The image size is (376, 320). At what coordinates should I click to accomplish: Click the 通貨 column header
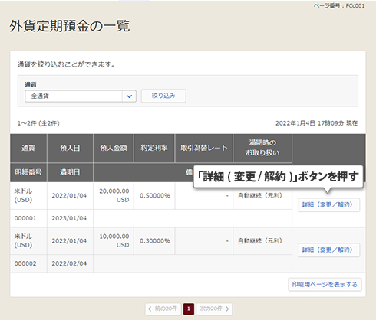pyautogui.click(x=28, y=148)
